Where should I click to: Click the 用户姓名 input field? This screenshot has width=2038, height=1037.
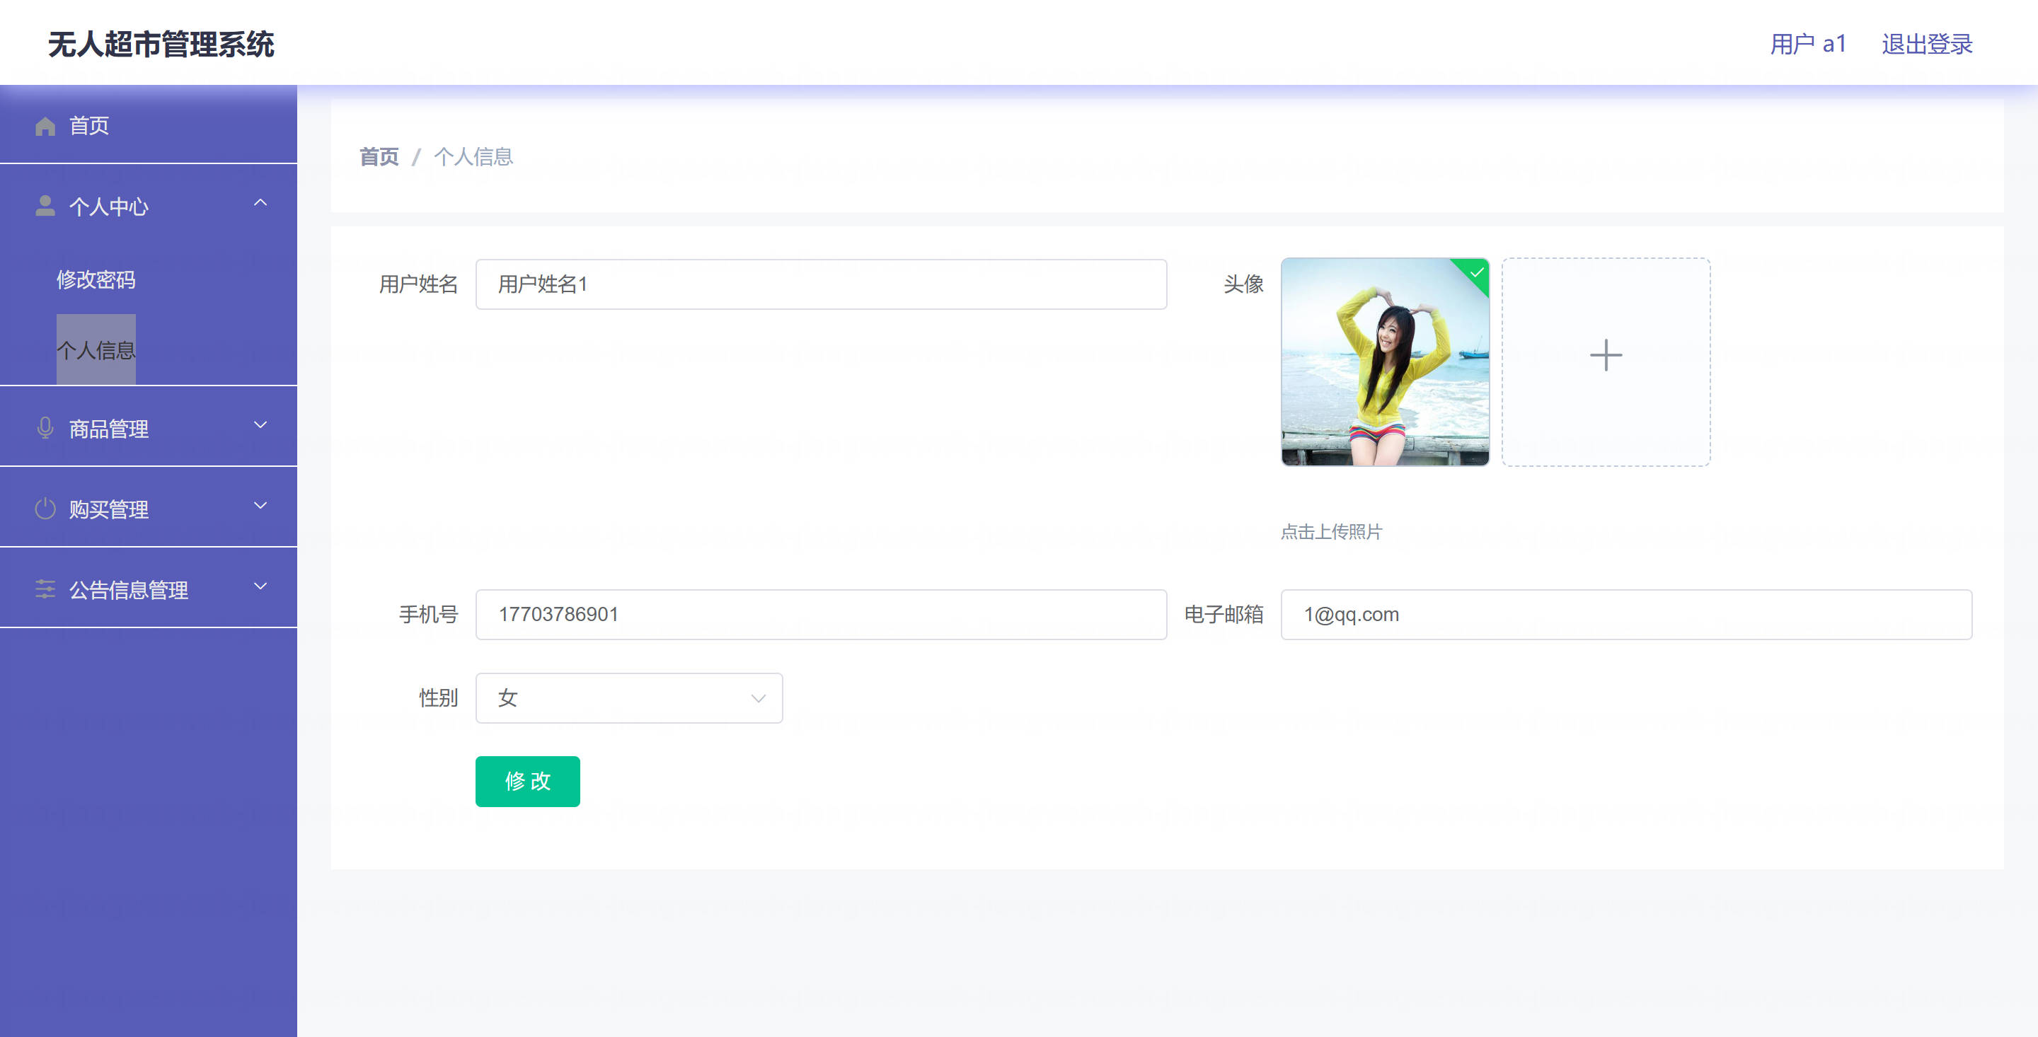(821, 284)
